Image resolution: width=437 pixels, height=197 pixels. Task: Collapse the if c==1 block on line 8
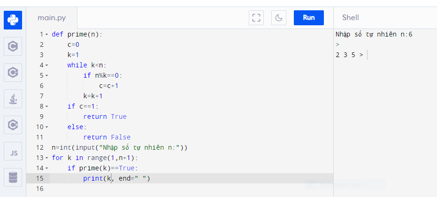pos(47,107)
